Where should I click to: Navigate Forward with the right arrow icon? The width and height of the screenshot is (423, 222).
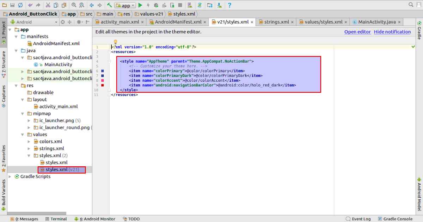[x=100, y=5]
